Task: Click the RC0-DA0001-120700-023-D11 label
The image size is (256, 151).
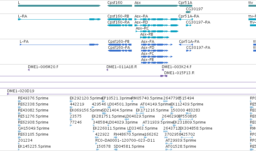Action: [125, 140]
